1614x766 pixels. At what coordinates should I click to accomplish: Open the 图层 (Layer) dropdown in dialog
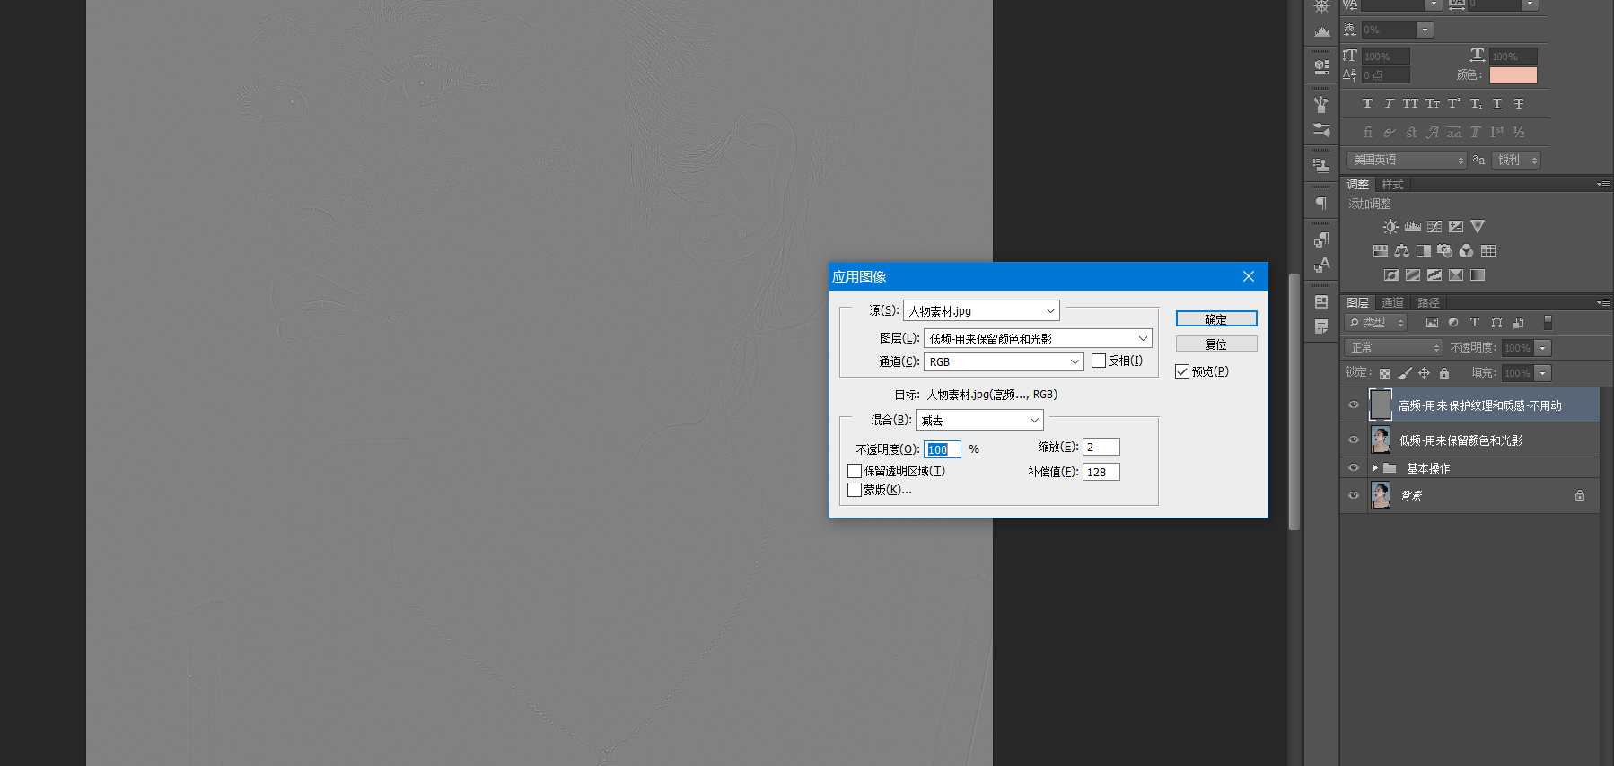[1038, 338]
